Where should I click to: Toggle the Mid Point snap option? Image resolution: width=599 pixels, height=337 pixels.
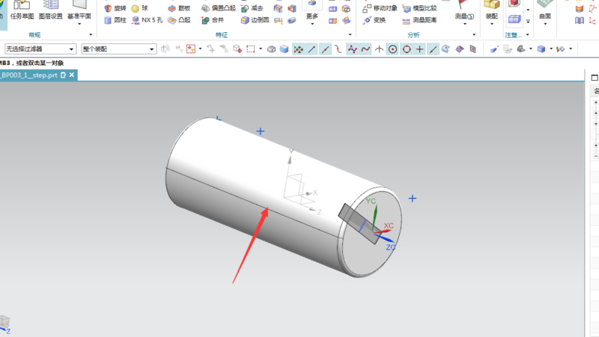click(x=325, y=49)
